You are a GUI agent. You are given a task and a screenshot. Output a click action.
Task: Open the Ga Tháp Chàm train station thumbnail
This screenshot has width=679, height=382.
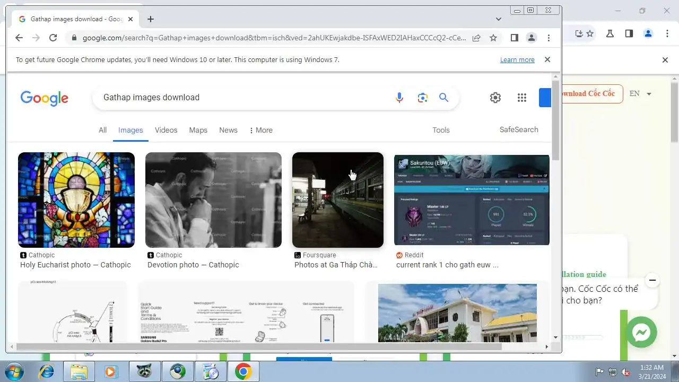click(338, 200)
